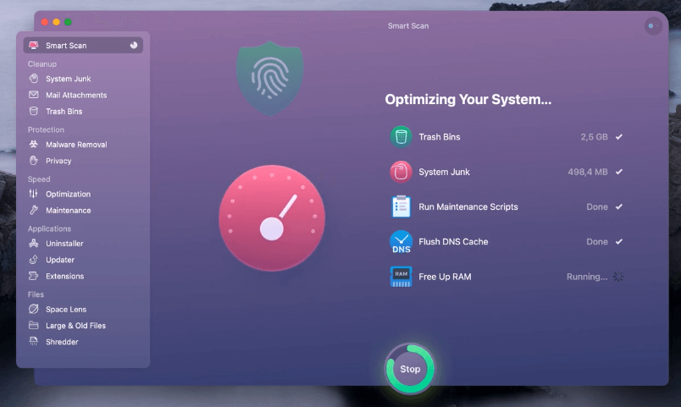Click the System Junk completed checkmark
Viewport: 681px width, 407px height.
pos(619,172)
